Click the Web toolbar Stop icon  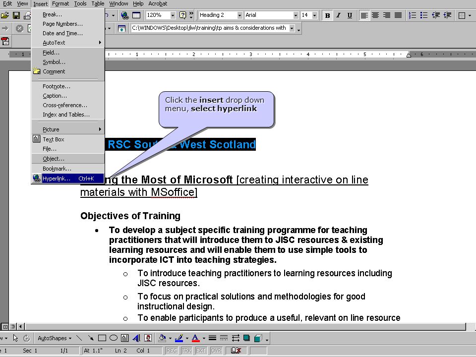[19, 29]
